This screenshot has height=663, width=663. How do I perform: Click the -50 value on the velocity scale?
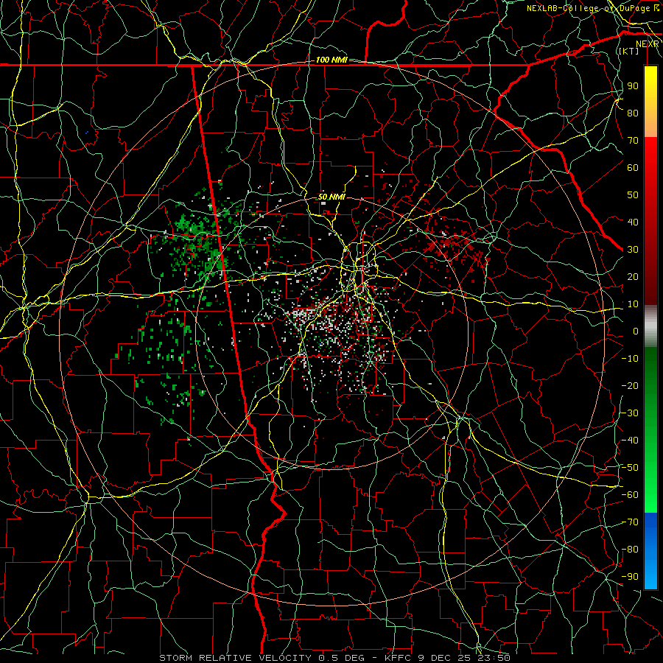[x=630, y=468]
